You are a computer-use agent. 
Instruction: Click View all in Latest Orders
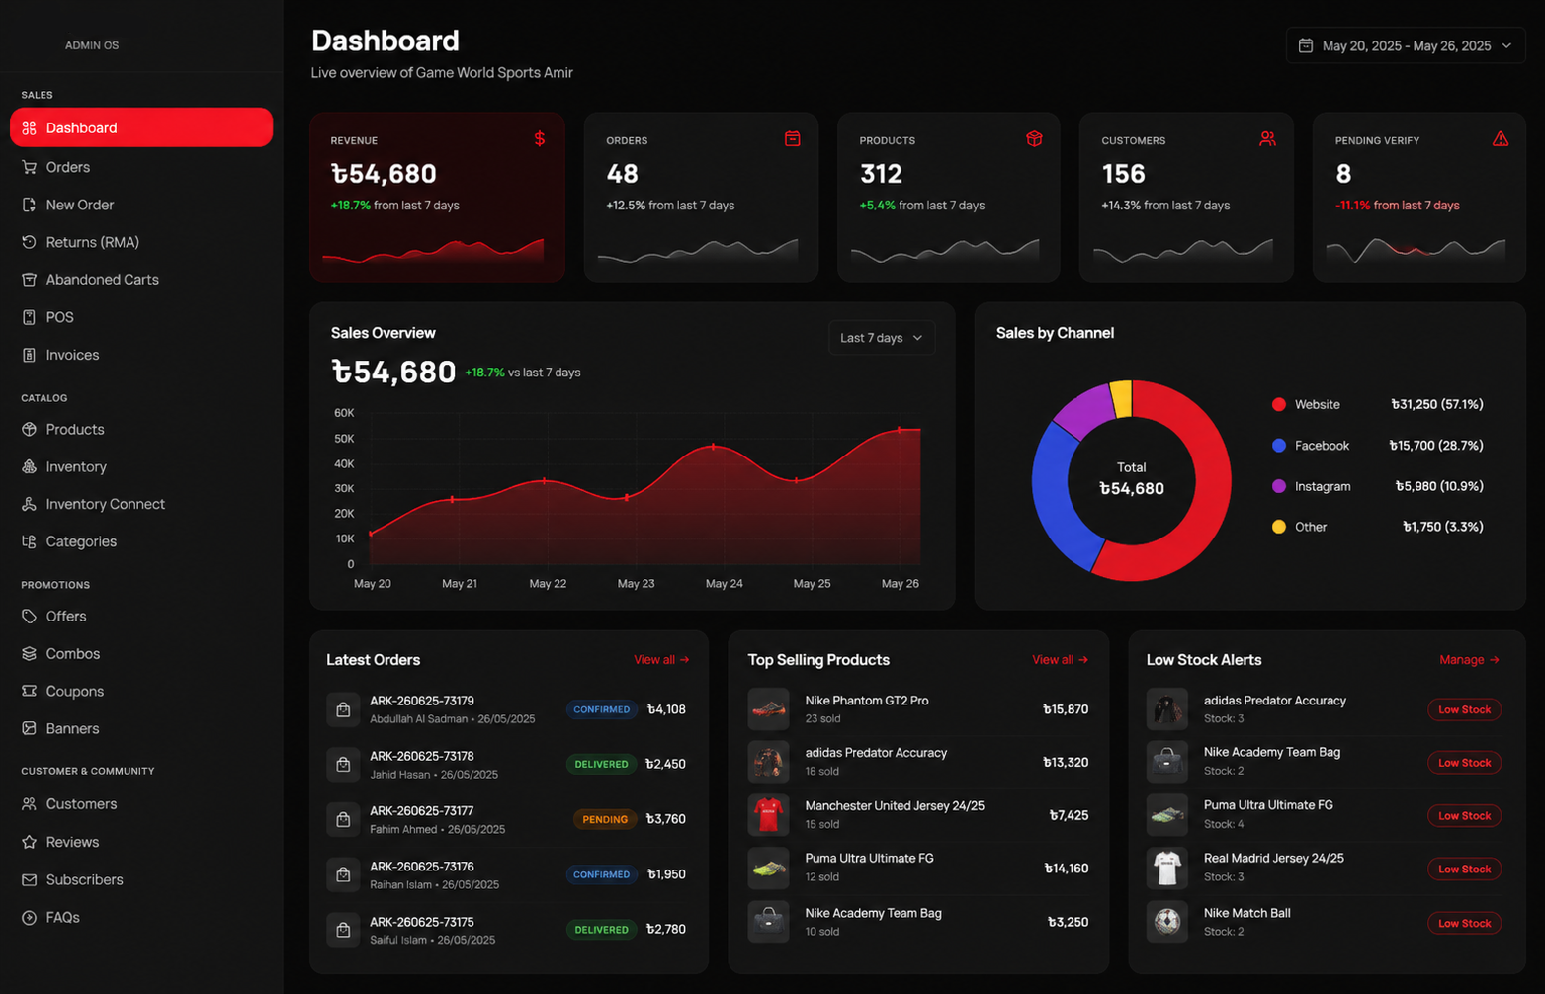[661, 660]
